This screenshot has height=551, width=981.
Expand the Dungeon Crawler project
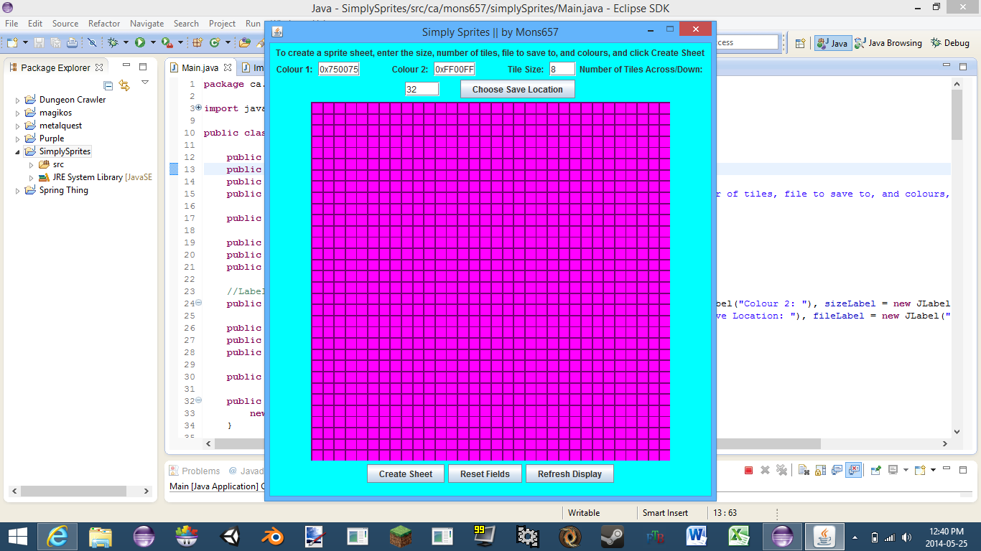point(18,100)
